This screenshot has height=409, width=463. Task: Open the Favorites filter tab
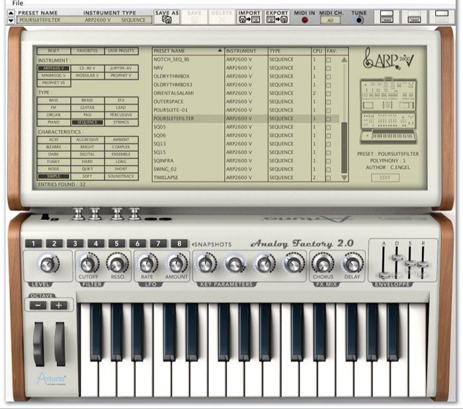tap(87, 51)
